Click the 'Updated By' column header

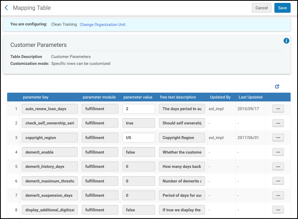pyautogui.click(x=220, y=97)
